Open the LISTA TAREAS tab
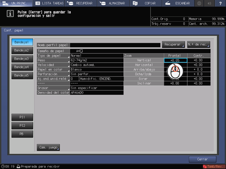The image size is (226, 169). [49, 3]
